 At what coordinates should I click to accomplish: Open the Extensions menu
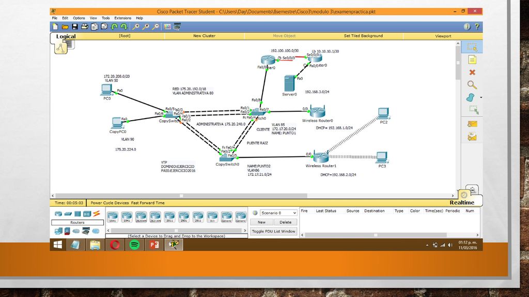click(123, 18)
